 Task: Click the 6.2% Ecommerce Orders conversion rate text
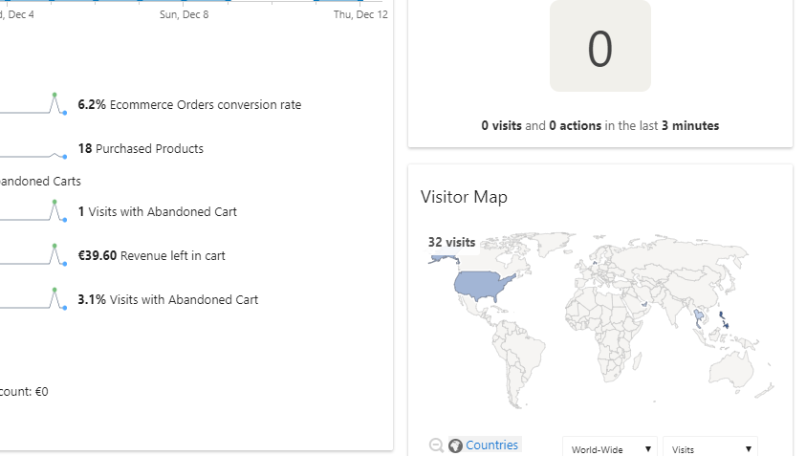[189, 105]
